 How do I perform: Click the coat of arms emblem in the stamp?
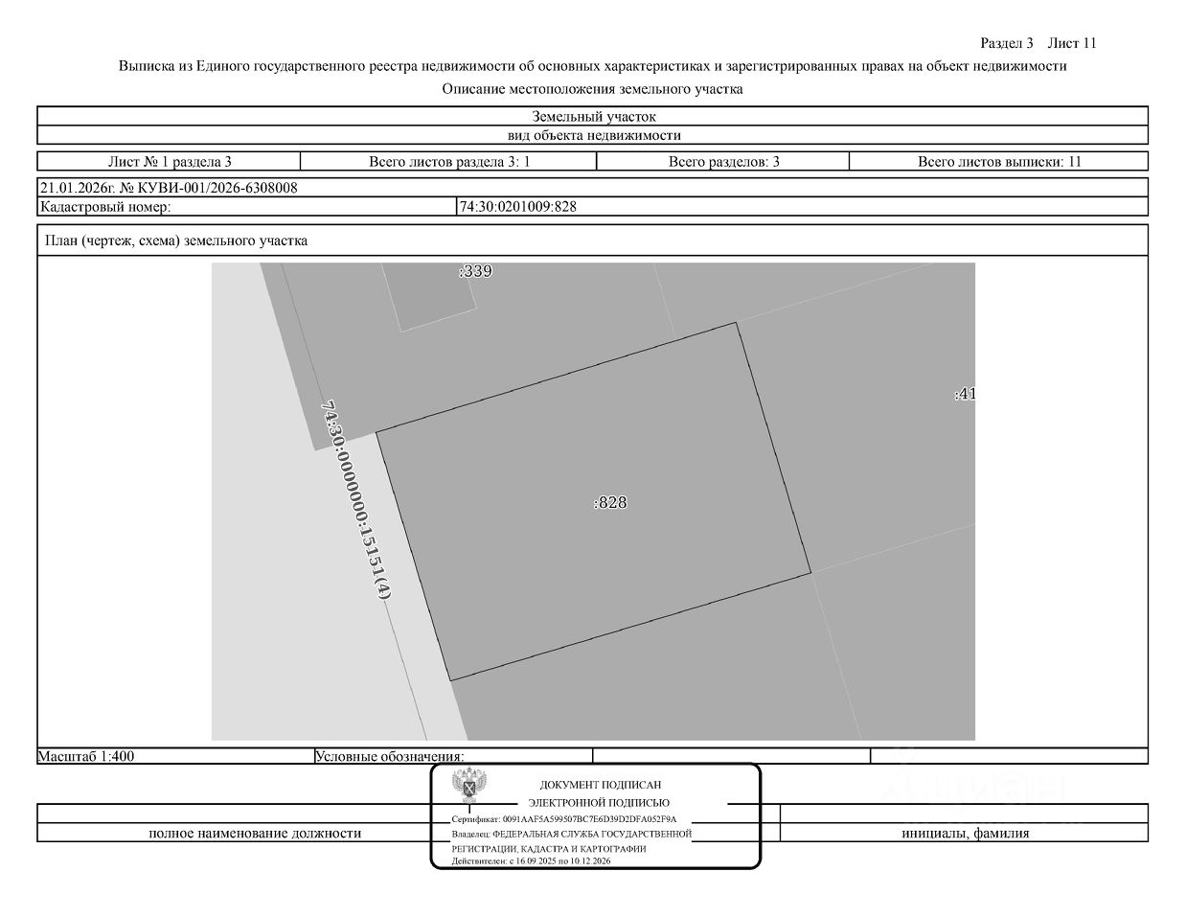(x=470, y=786)
